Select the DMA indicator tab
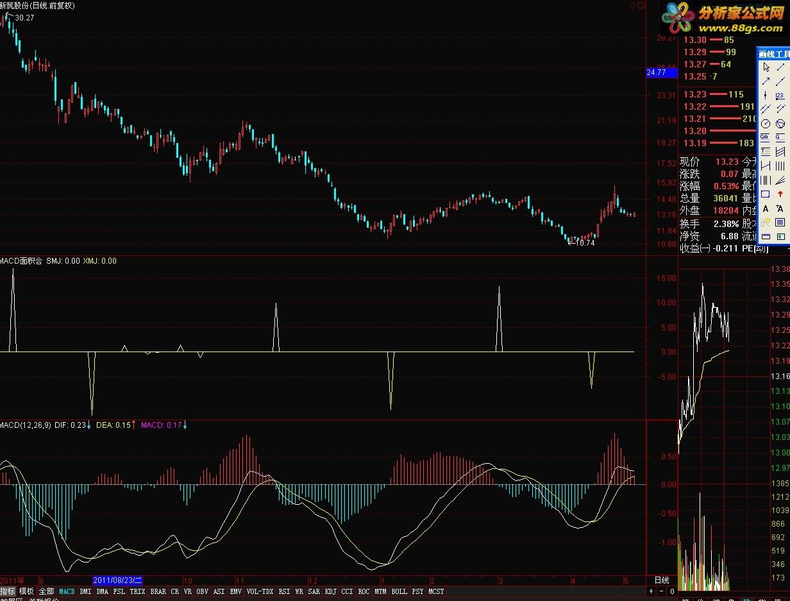790x601 pixels. tap(103, 591)
